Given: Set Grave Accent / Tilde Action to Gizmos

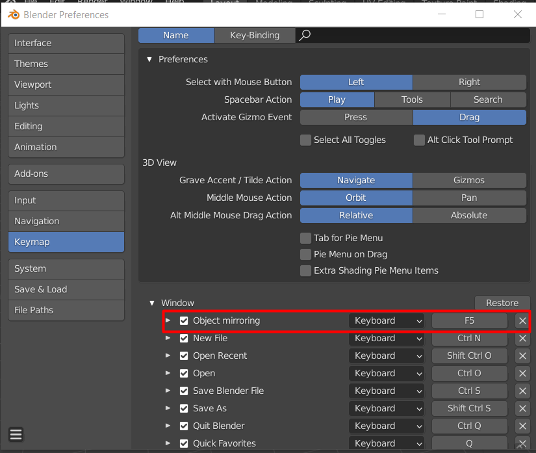Looking at the screenshot, I should (469, 180).
